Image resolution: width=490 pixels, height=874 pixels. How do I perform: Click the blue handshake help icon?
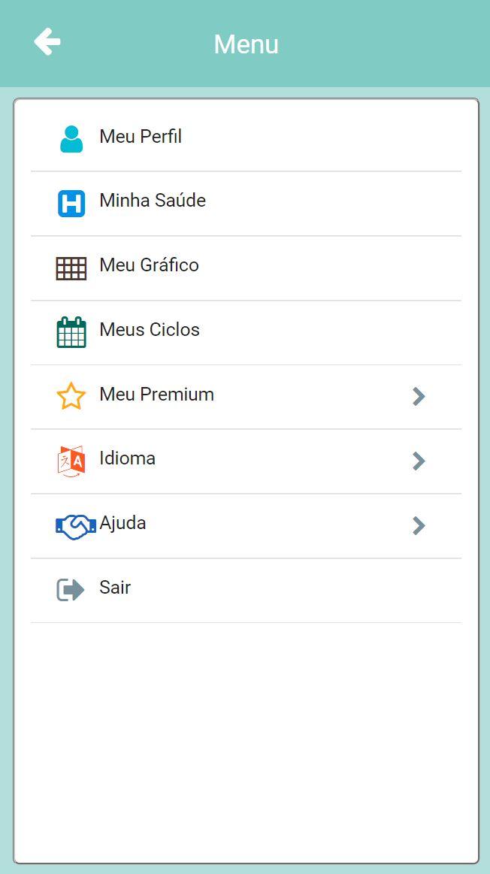pos(76,526)
